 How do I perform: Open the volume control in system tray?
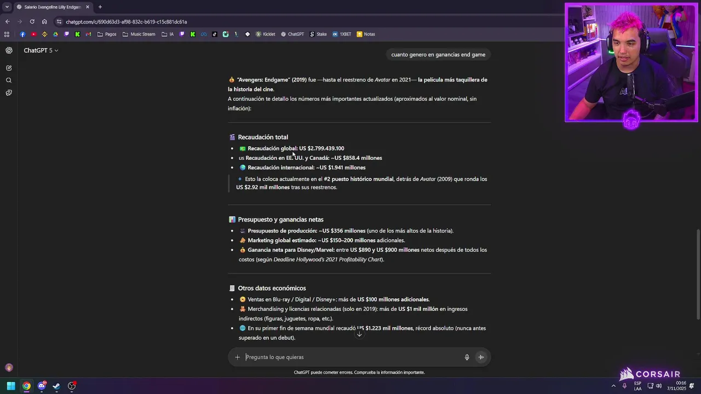click(659, 386)
